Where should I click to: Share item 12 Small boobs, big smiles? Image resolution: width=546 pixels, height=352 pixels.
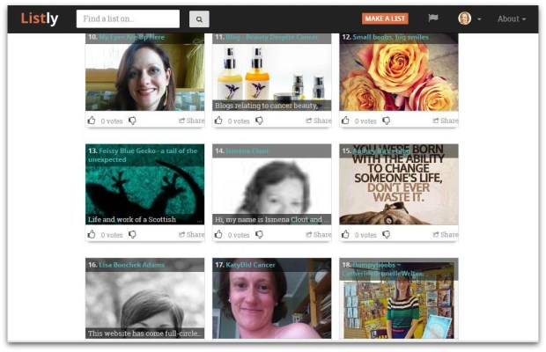click(446, 121)
